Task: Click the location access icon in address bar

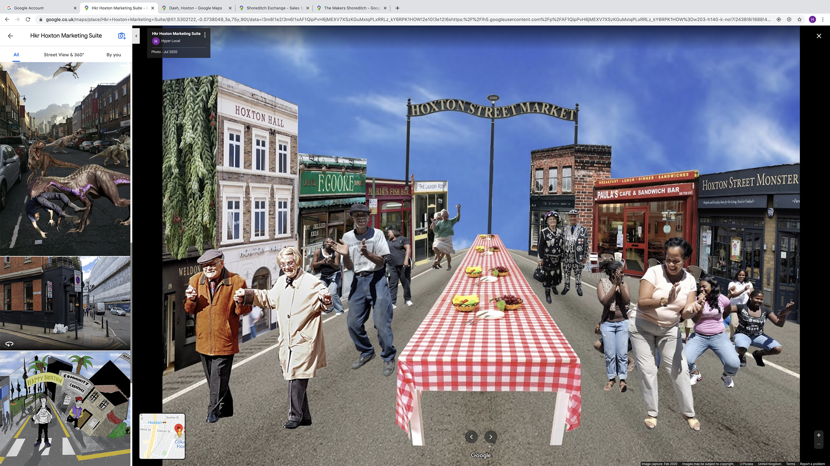Action: click(x=779, y=20)
